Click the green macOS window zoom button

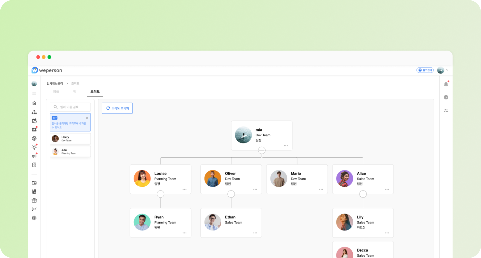coord(49,57)
